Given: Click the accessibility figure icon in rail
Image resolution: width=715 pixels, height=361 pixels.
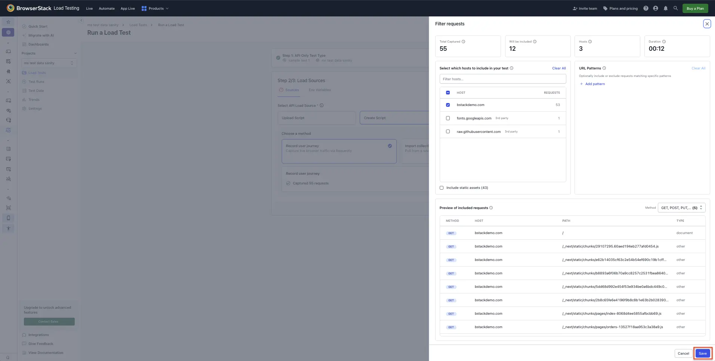Looking at the screenshot, I should (x=8, y=228).
